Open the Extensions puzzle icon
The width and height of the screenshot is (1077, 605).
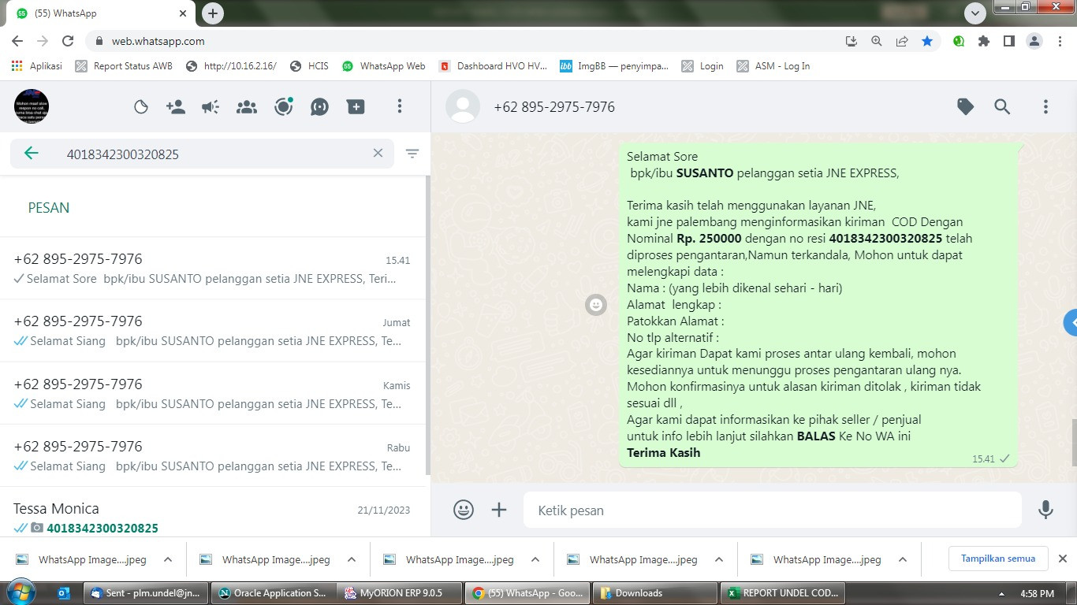tap(983, 41)
